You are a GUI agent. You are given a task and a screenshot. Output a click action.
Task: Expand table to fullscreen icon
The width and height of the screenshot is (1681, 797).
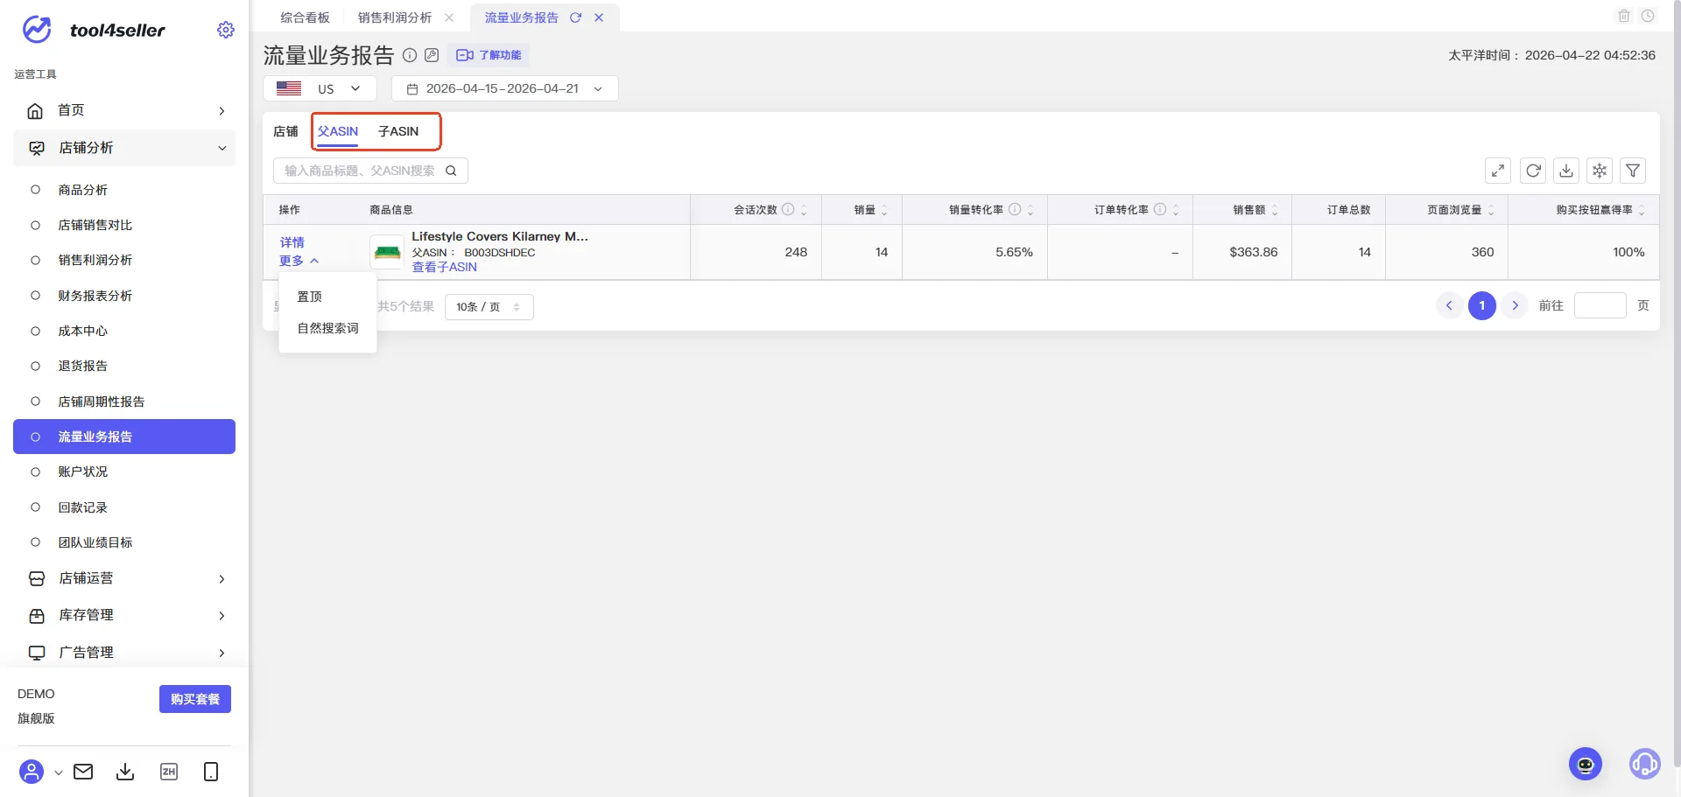1498,171
